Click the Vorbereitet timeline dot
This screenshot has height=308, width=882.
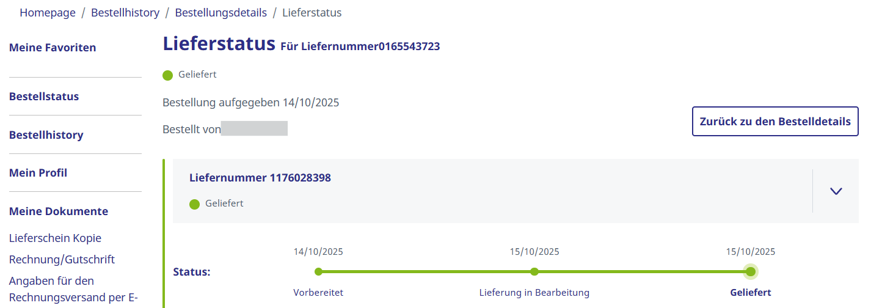(x=318, y=272)
